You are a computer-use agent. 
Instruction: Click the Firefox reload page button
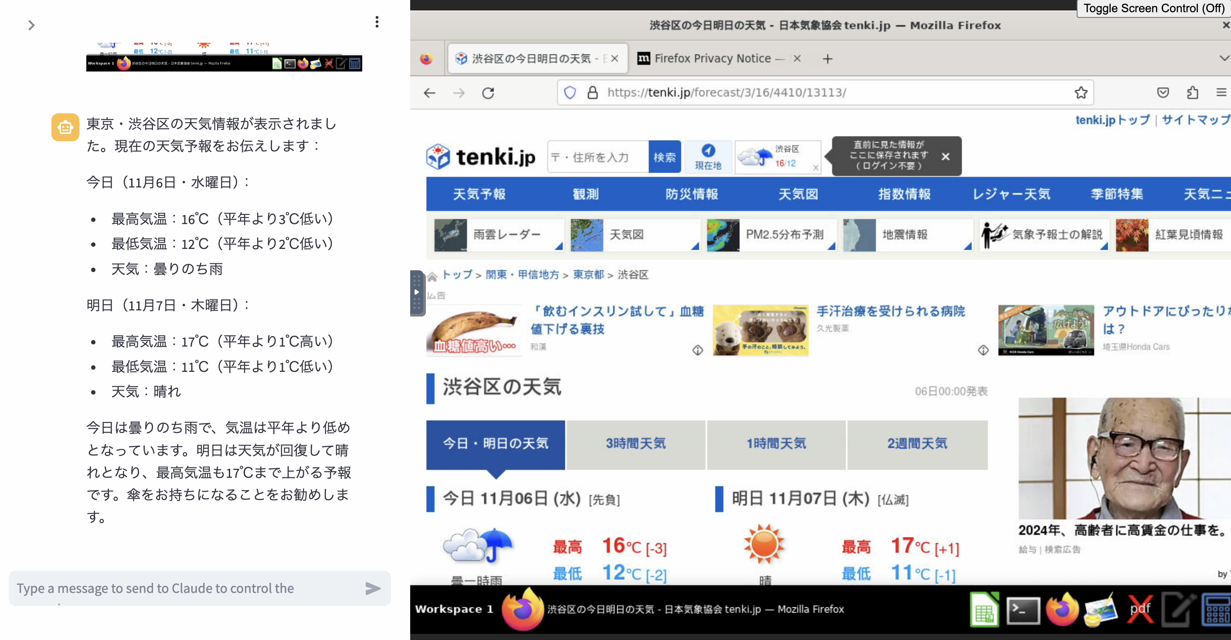click(488, 93)
